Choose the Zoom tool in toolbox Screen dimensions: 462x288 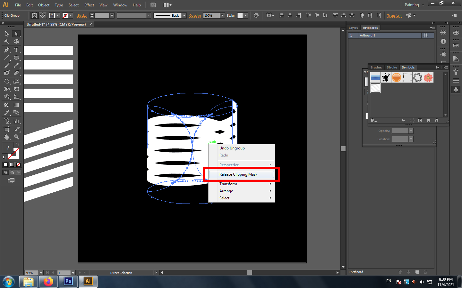coord(16,137)
